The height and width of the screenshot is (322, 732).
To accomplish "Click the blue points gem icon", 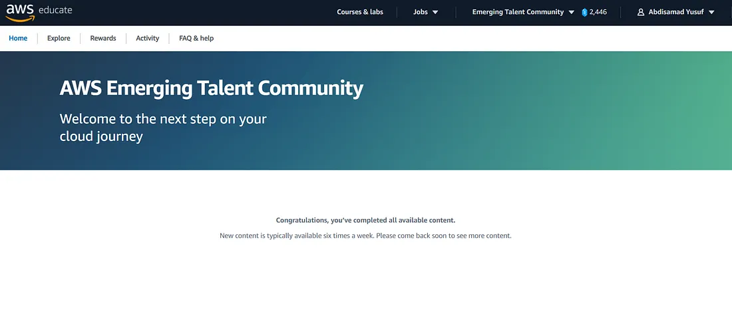I will pyautogui.click(x=584, y=13).
